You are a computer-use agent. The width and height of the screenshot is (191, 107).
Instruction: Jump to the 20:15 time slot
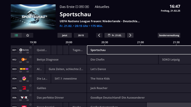coord(81,35)
